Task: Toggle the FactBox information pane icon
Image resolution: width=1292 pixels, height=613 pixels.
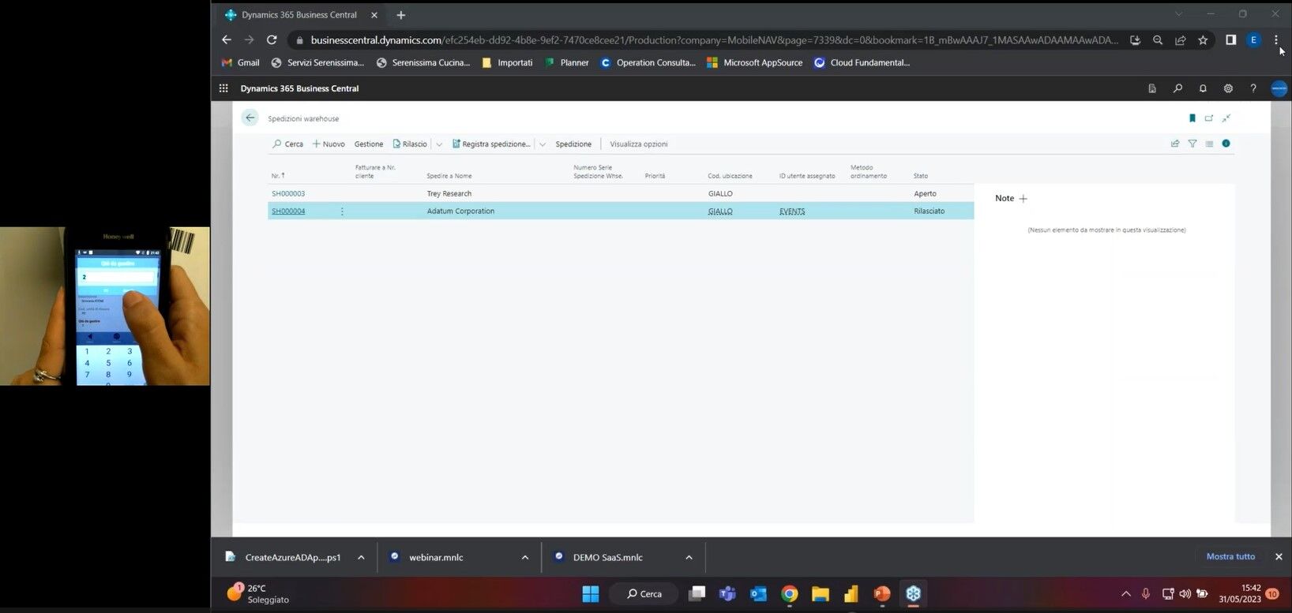Action: point(1226,144)
